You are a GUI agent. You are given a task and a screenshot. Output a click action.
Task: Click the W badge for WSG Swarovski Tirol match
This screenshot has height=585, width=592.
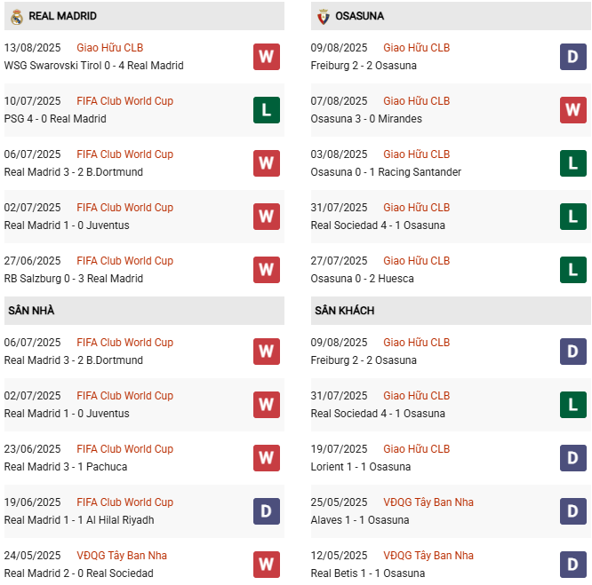coord(266,57)
